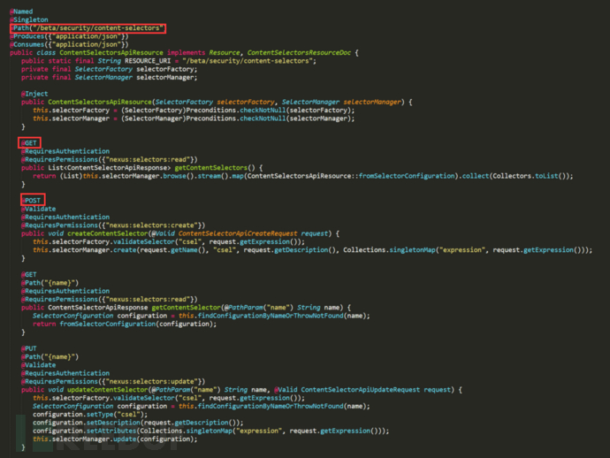Click the @Consumes application/json annotation
610x458 pixels.
pyautogui.click(x=69, y=44)
